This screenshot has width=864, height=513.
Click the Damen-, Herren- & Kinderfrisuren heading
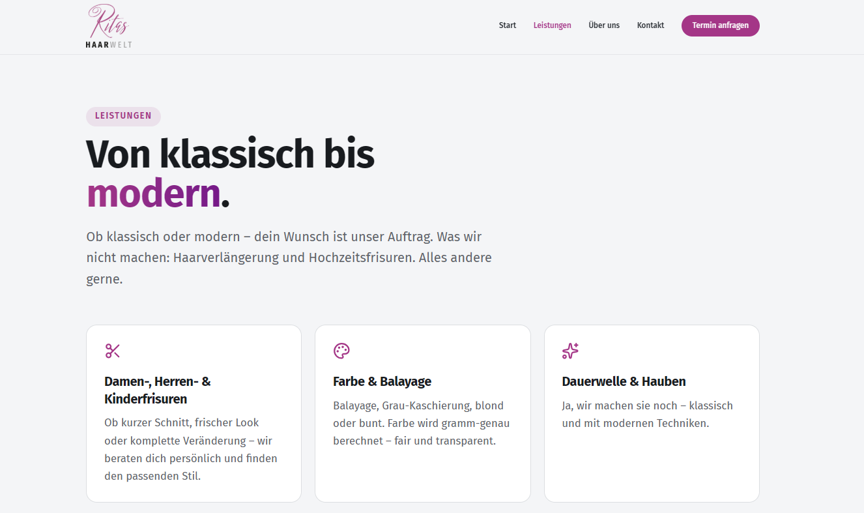158,390
